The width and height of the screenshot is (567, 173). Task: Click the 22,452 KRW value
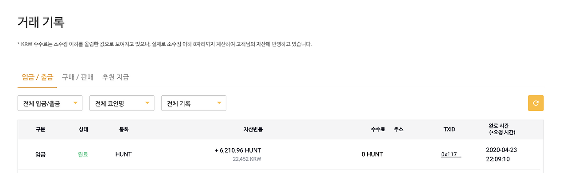click(x=247, y=159)
